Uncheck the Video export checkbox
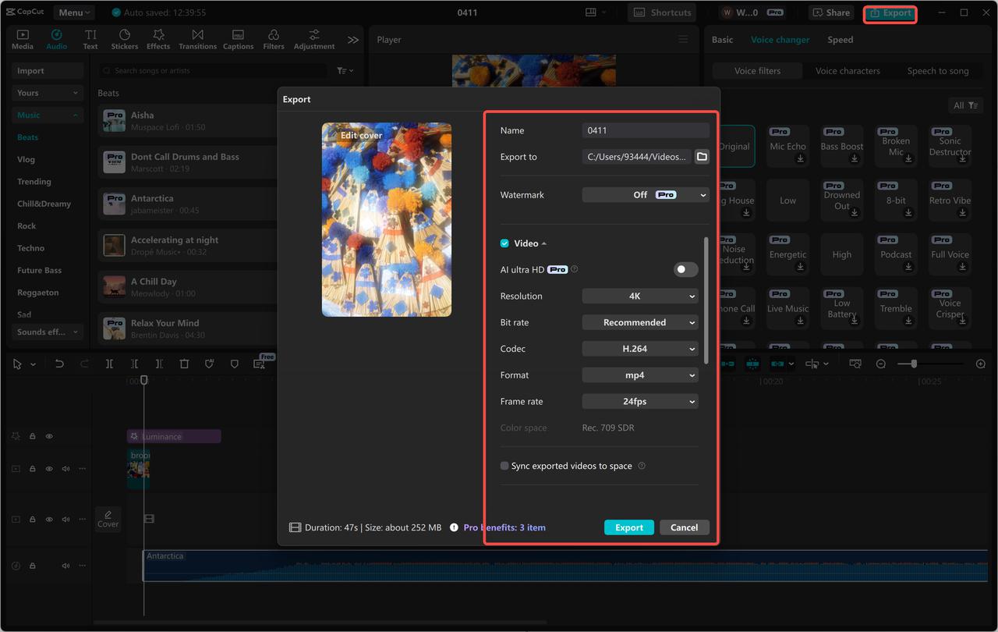Image resolution: width=998 pixels, height=632 pixels. tap(504, 243)
